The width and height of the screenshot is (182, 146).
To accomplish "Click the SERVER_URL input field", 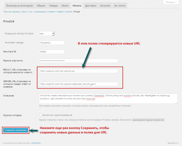I will click(x=78, y=84).
